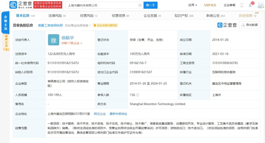This screenshot has height=143, width=265.
Task: Select registration number 310101000636765
Action: click(225, 63)
